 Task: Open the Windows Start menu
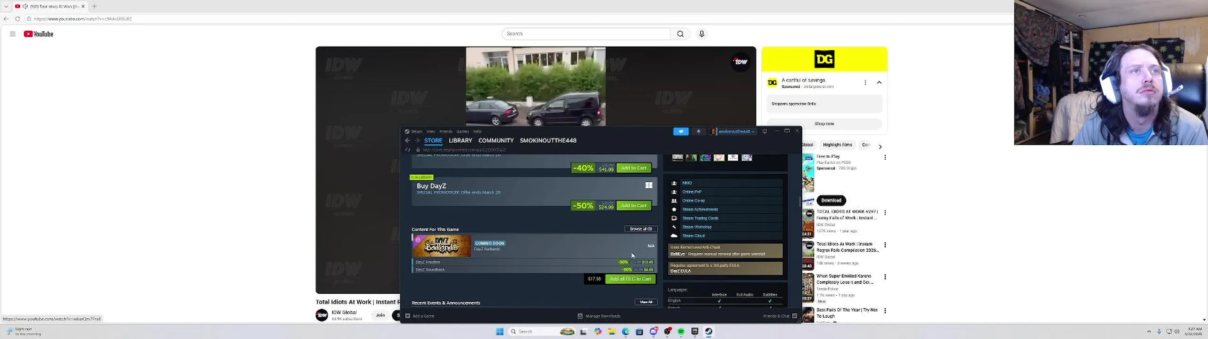500,331
